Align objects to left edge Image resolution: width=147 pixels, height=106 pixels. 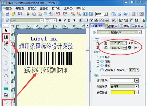[x=81, y=20]
